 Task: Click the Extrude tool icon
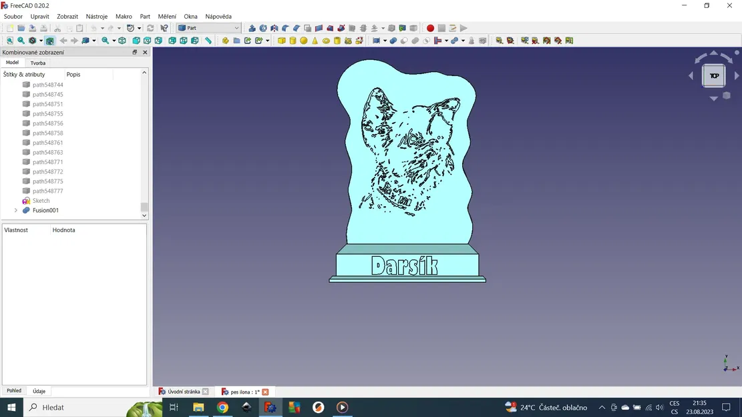click(x=252, y=29)
